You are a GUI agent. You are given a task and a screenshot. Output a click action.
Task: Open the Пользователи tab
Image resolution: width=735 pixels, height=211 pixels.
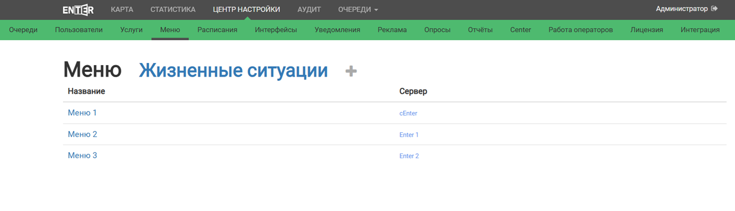(79, 30)
